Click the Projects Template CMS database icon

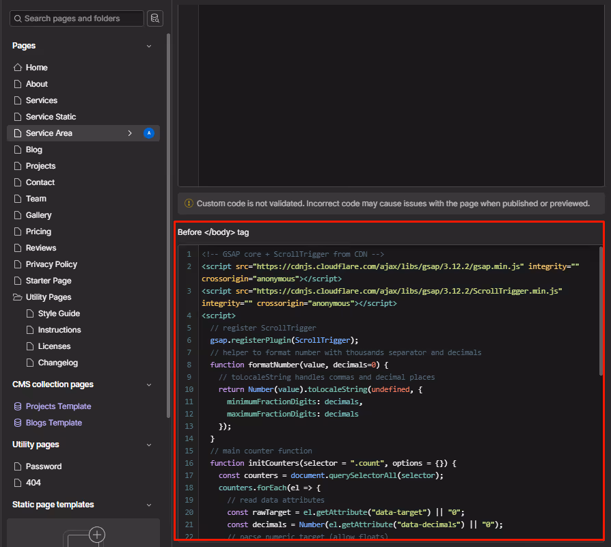[x=18, y=406]
